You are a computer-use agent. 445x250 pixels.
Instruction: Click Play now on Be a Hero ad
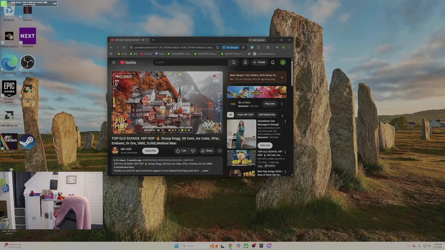click(270, 104)
